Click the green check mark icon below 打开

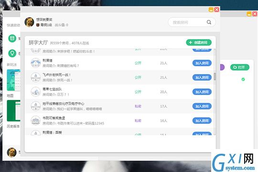tap(243, 79)
